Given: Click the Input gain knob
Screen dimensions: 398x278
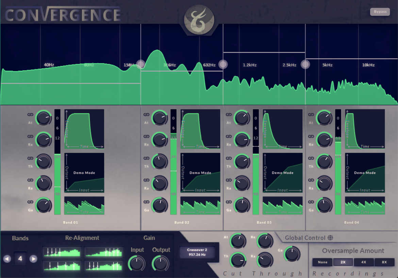Looking at the screenshot, I should [137, 263].
